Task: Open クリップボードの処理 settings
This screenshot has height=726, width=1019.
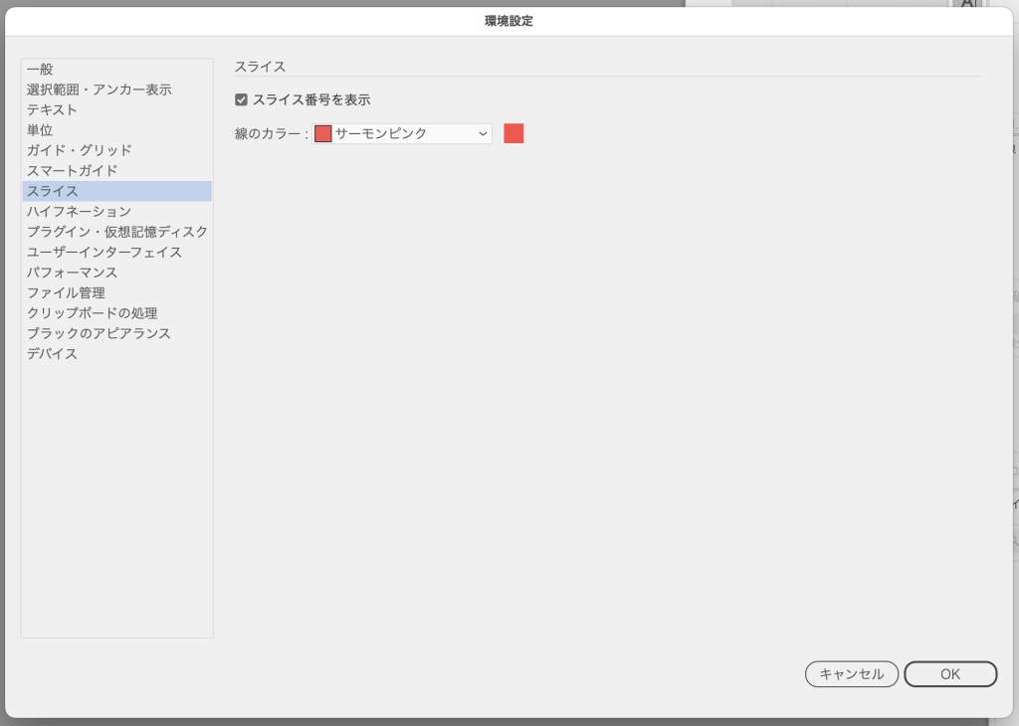Action: (93, 313)
